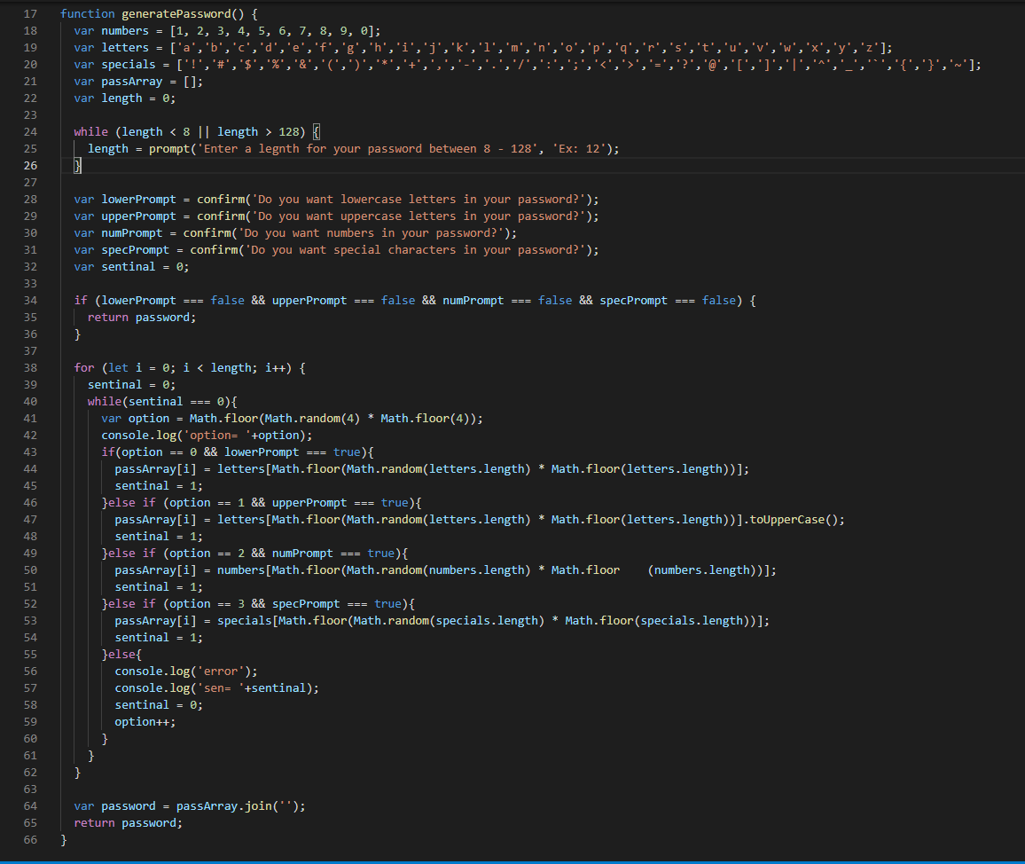Screen dimensions: 1025x864
Task: Click 'sentinal' declaration on line 32
Action: (x=128, y=266)
